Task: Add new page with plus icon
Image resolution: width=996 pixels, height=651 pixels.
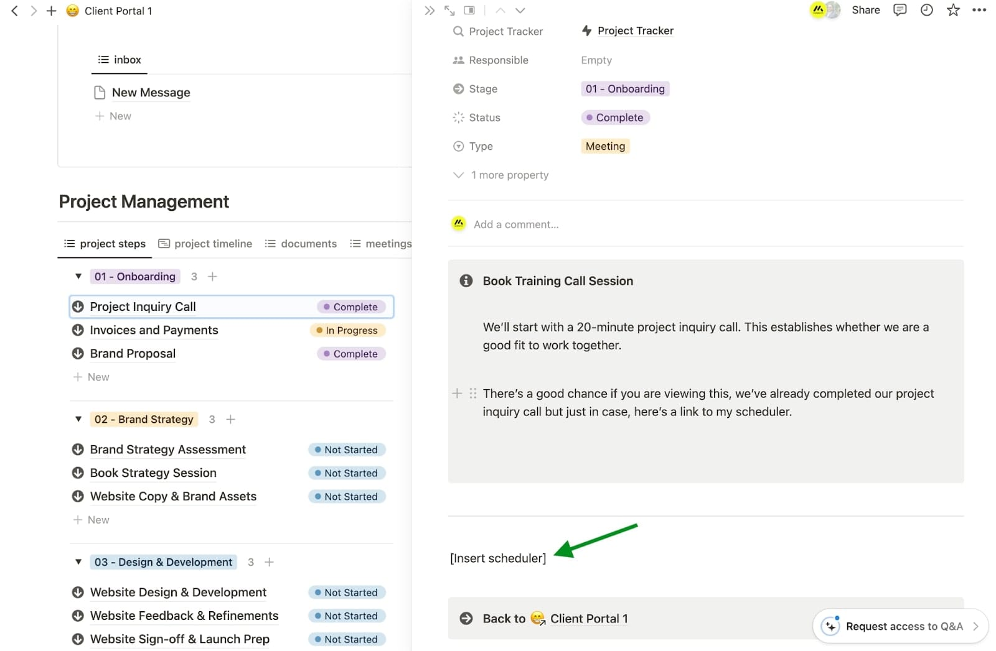Action: [x=52, y=11]
